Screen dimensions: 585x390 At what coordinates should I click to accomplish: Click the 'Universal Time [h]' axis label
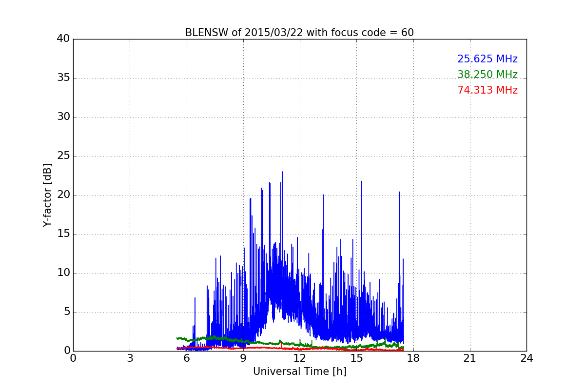[x=300, y=371]
